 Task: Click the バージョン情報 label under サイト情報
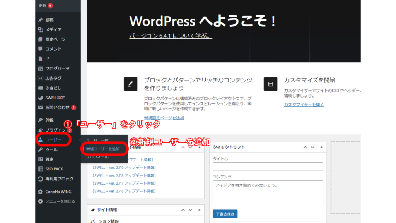click(x=105, y=221)
